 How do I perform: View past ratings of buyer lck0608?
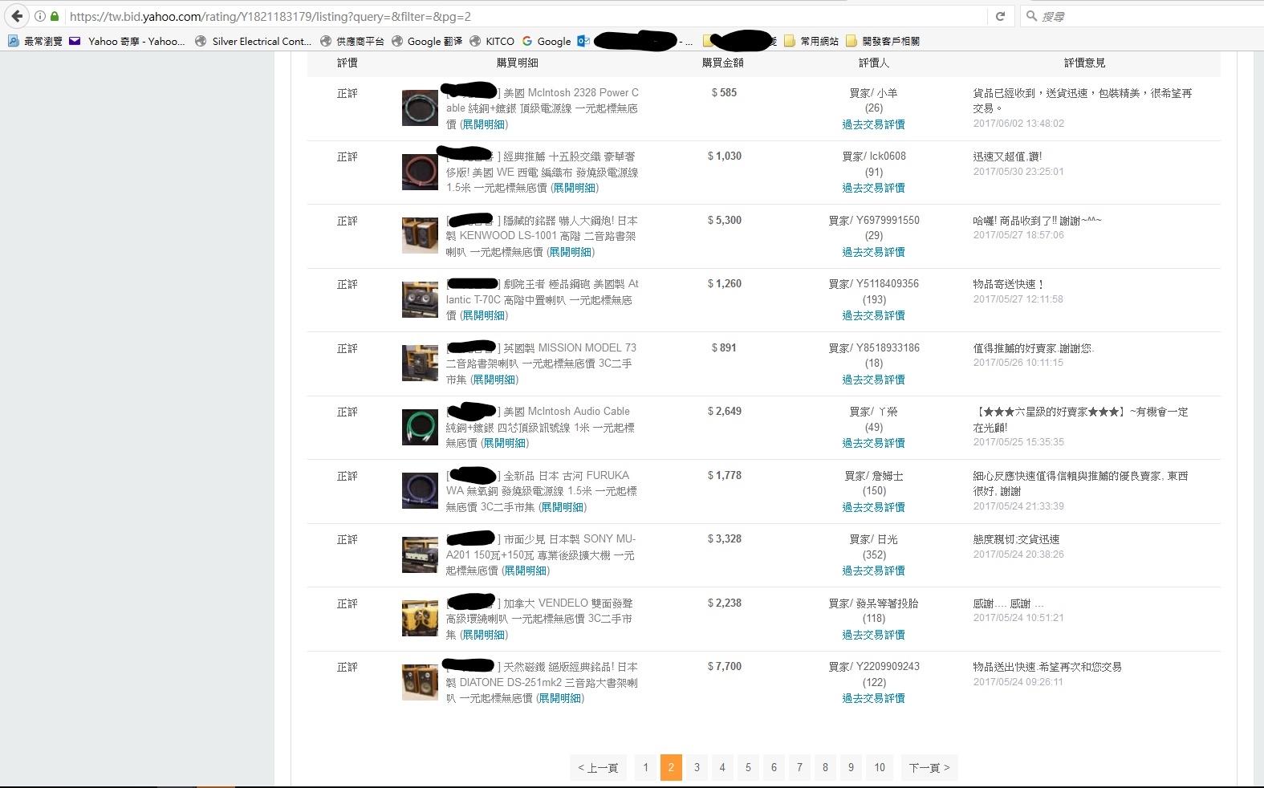[873, 188]
